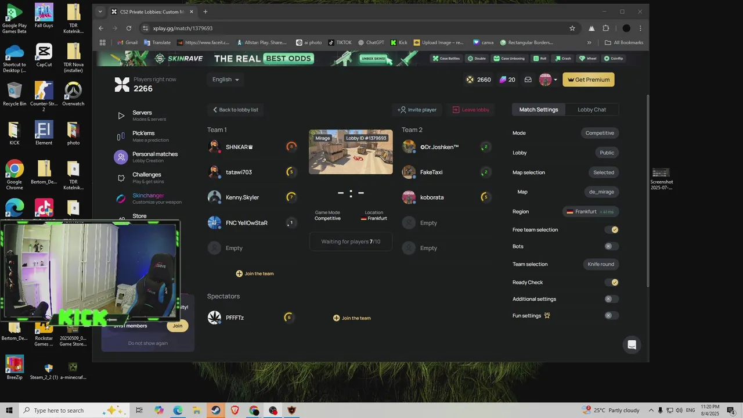Change Map selection Selected option
This screenshot has height=418, width=743.
(604, 172)
